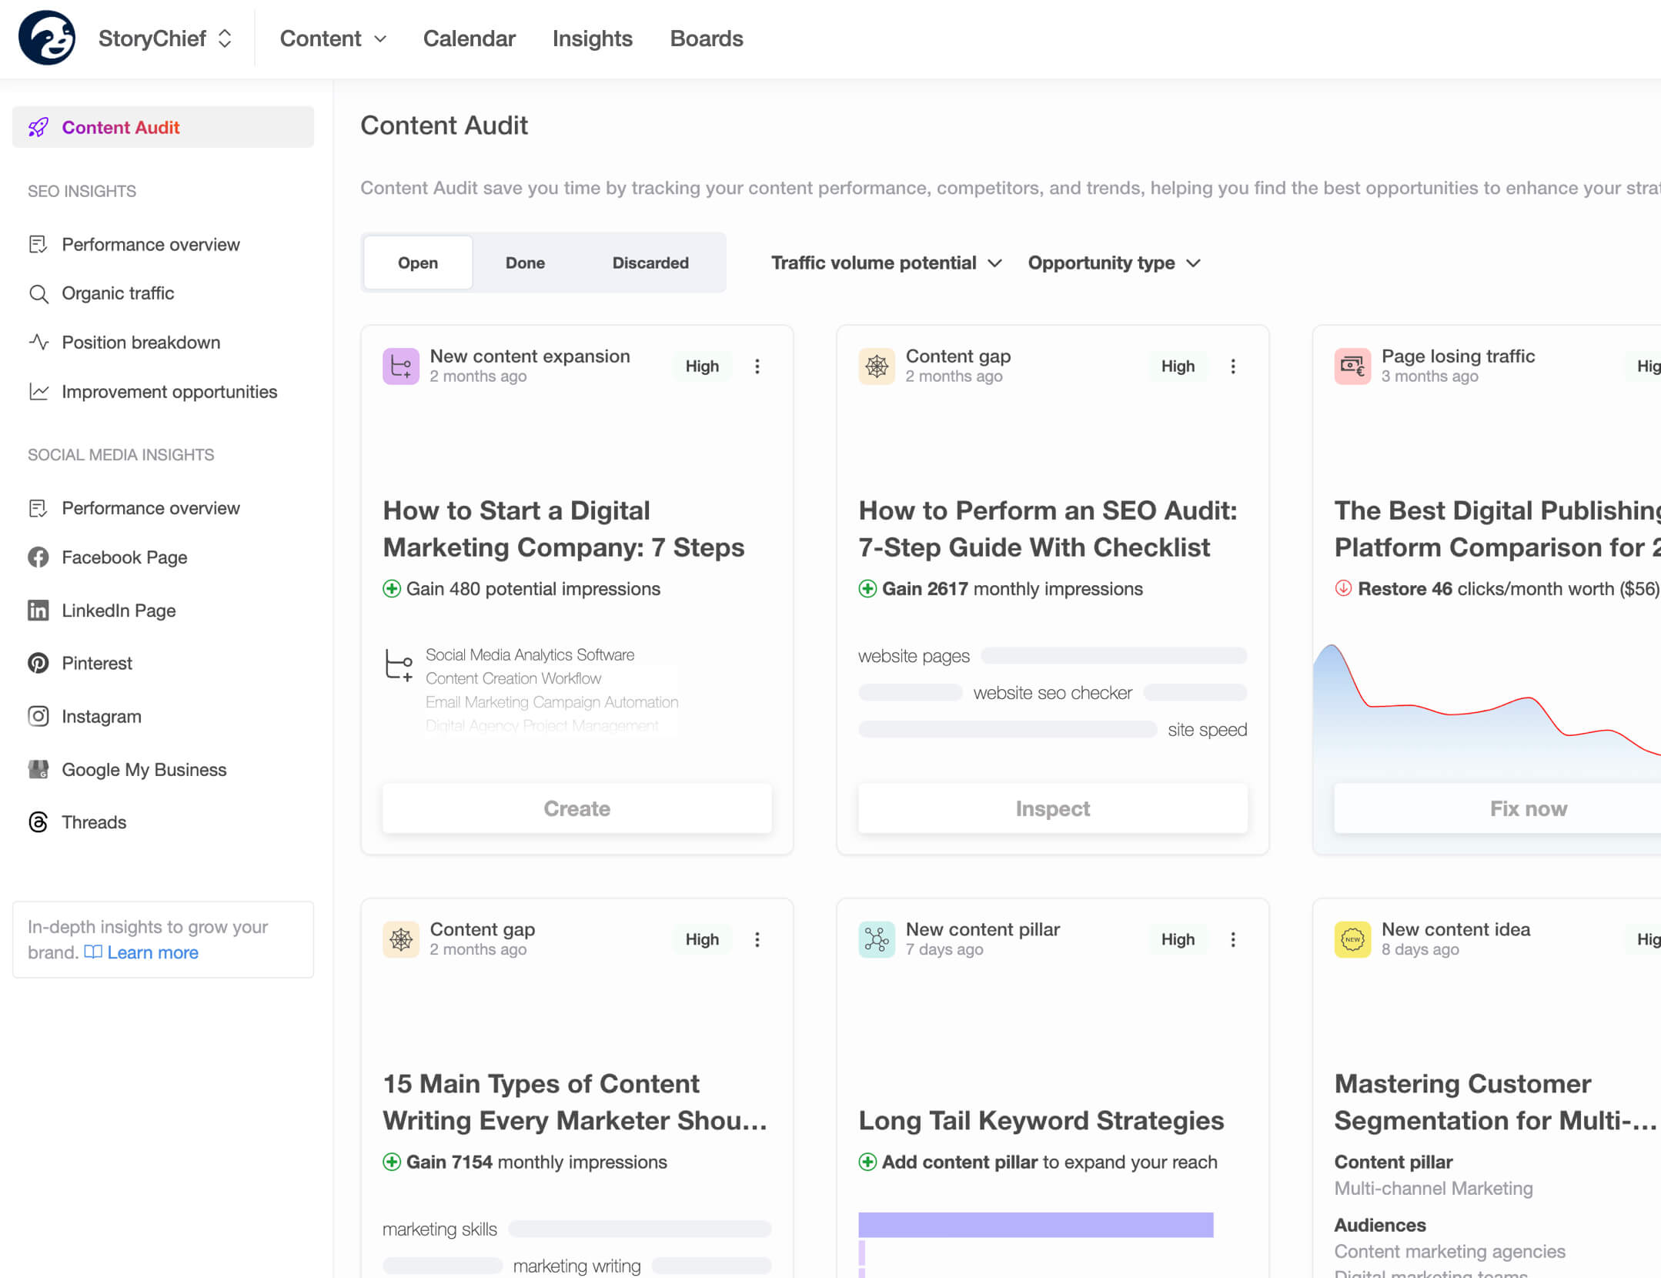Image resolution: width=1661 pixels, height=1278 pixels.
Task: Go to the Boards section
Action: click(706, 38)
